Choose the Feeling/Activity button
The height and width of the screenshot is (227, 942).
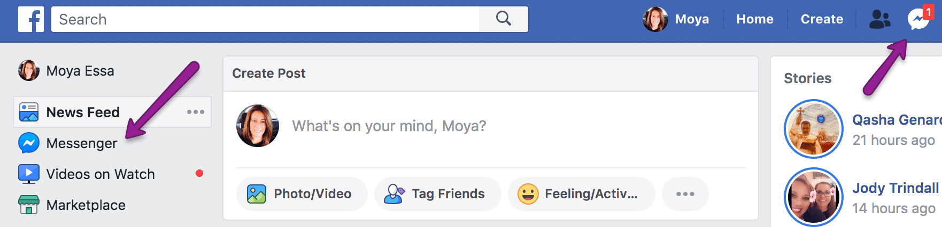582,194
